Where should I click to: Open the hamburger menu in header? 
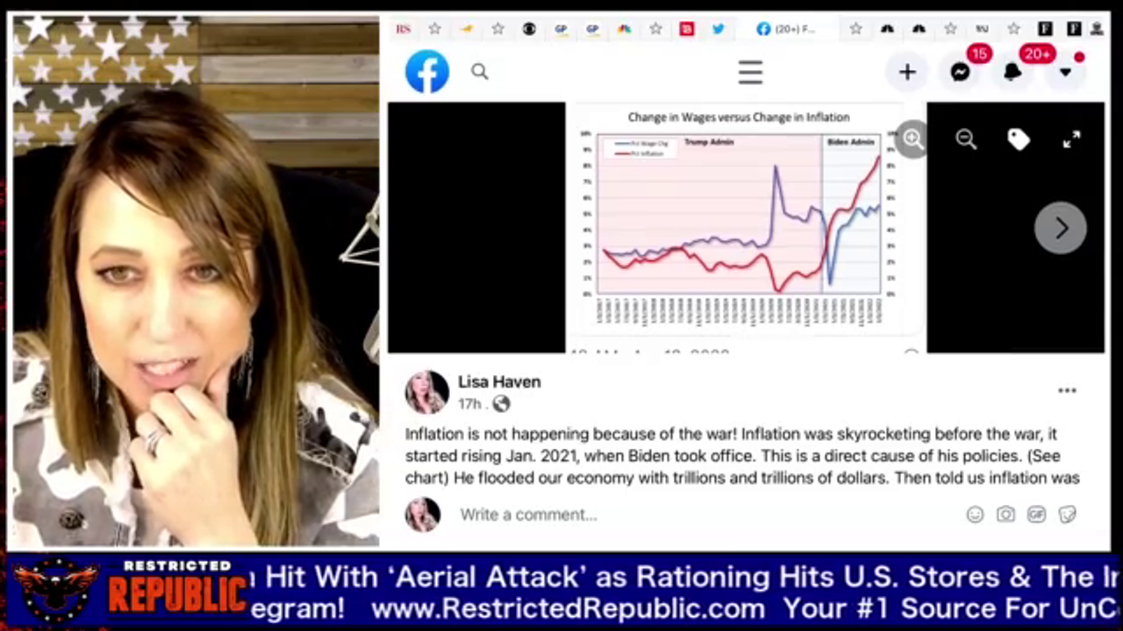(750, 72)
